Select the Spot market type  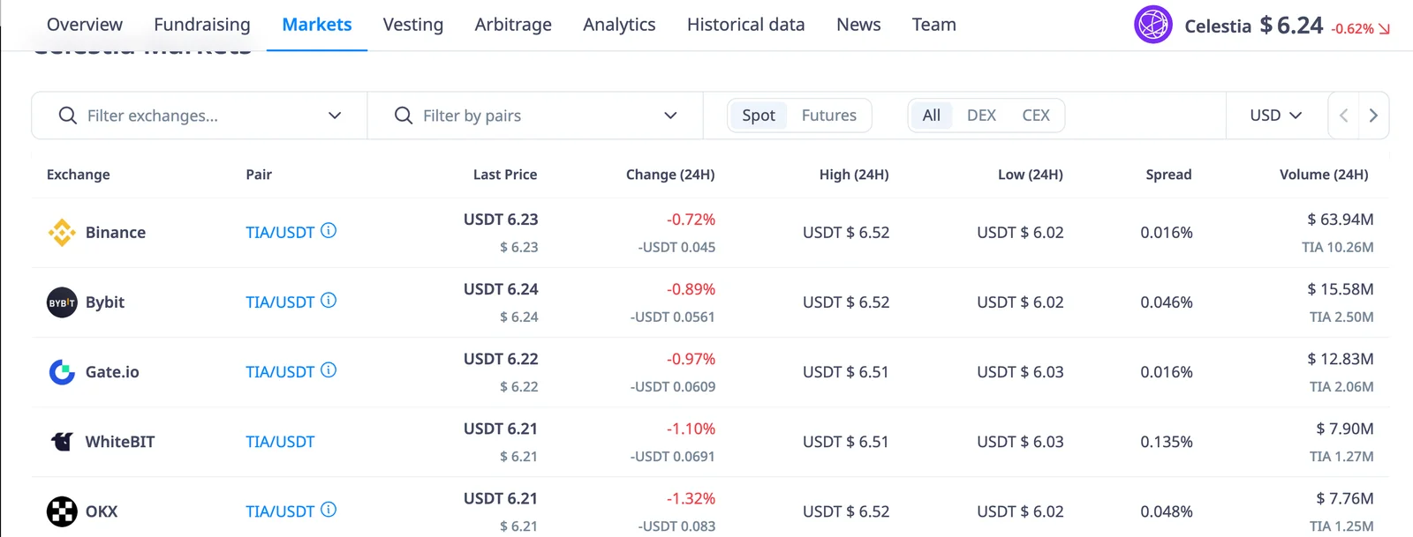click(x=759, y=116)
